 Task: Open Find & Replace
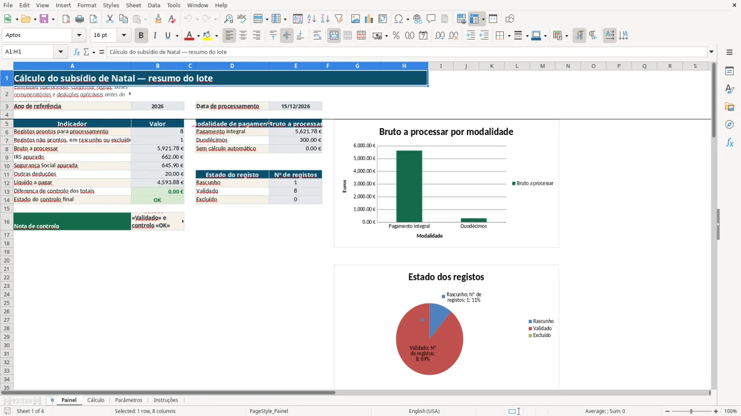click(x=228, y=19)
